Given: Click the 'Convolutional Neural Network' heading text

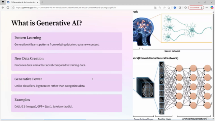Looking at the screenshot, I should coord(158,58).
